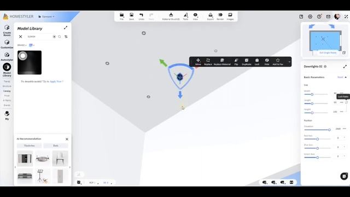Close the Model Library search
This screenshot has height=197, width=350.
click(21, 37)
